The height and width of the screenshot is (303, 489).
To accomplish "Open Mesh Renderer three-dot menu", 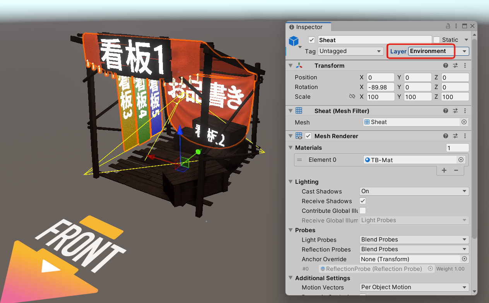I will click(x=465, y=136).
